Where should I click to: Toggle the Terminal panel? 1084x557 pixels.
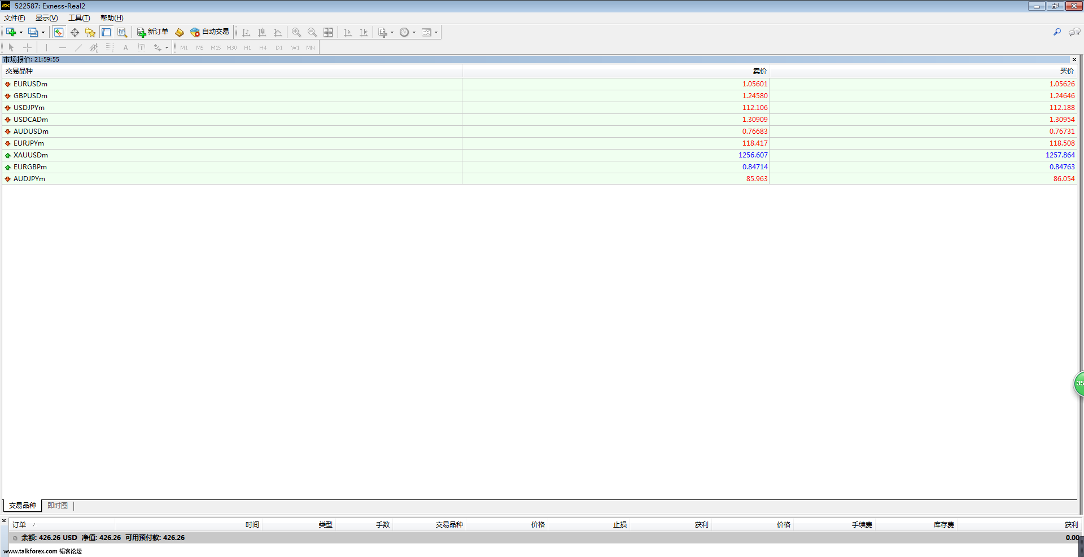(106, 32)
